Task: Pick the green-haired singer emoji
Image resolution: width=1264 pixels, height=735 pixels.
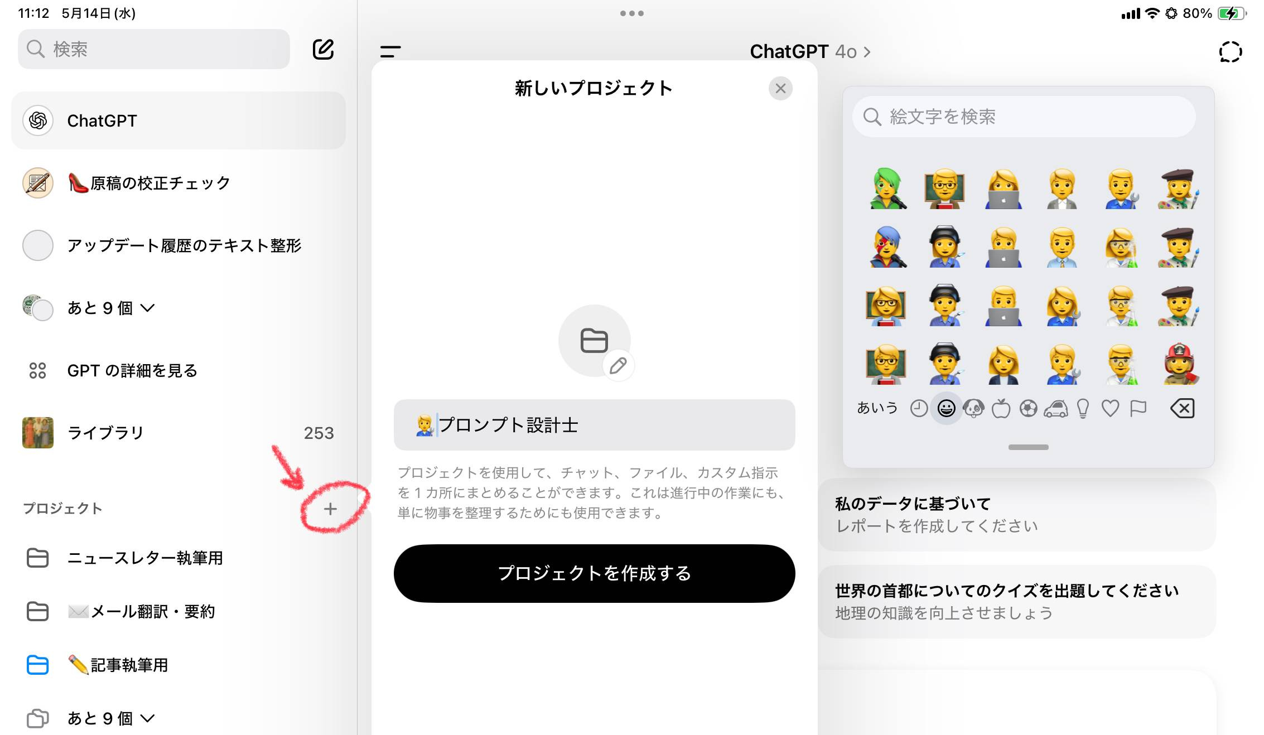Action: pos(887,188)
